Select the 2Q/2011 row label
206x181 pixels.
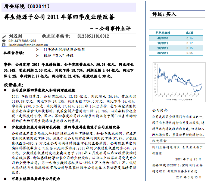click(x=163, y=48)
